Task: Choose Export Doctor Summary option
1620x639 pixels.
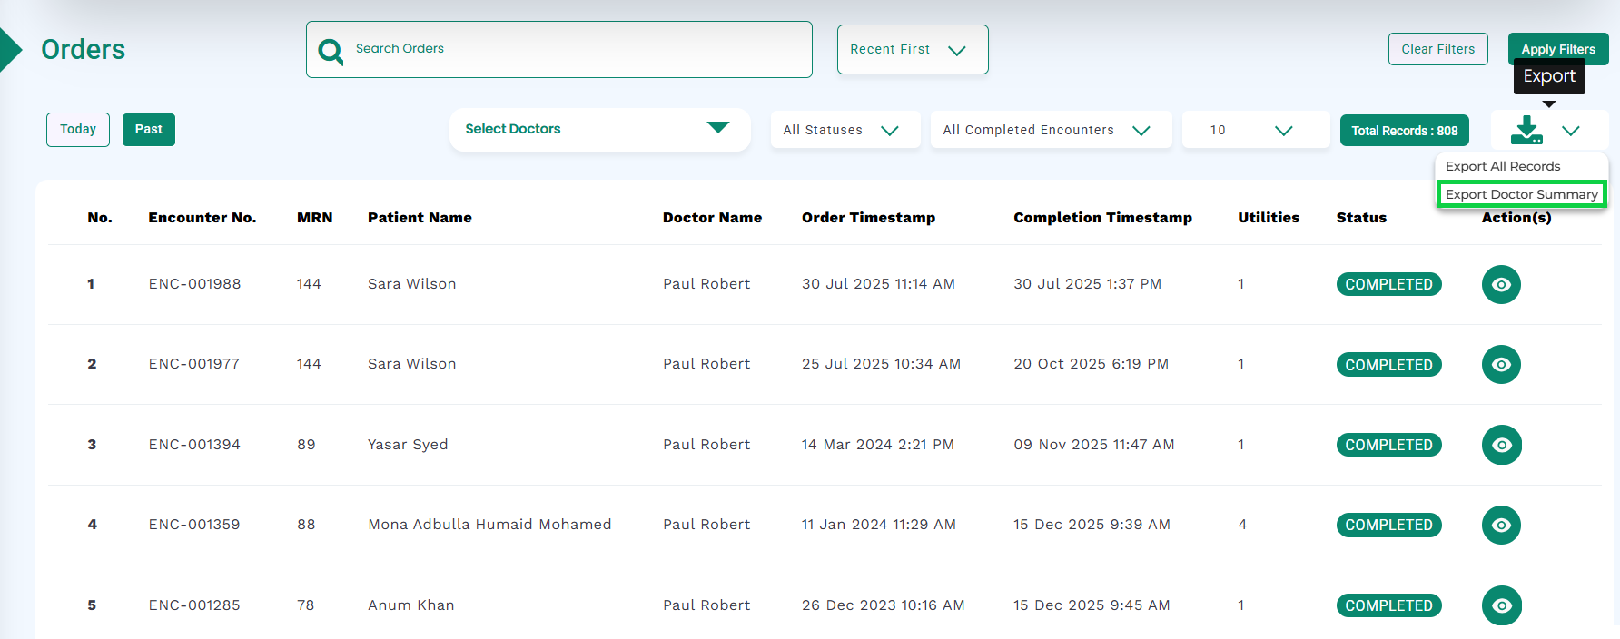Action: pyautogui.click(x=1521, y=194)
